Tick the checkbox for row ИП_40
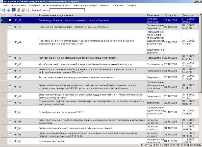The height and width of the screenshot is (147, 202). pos(10,27)
